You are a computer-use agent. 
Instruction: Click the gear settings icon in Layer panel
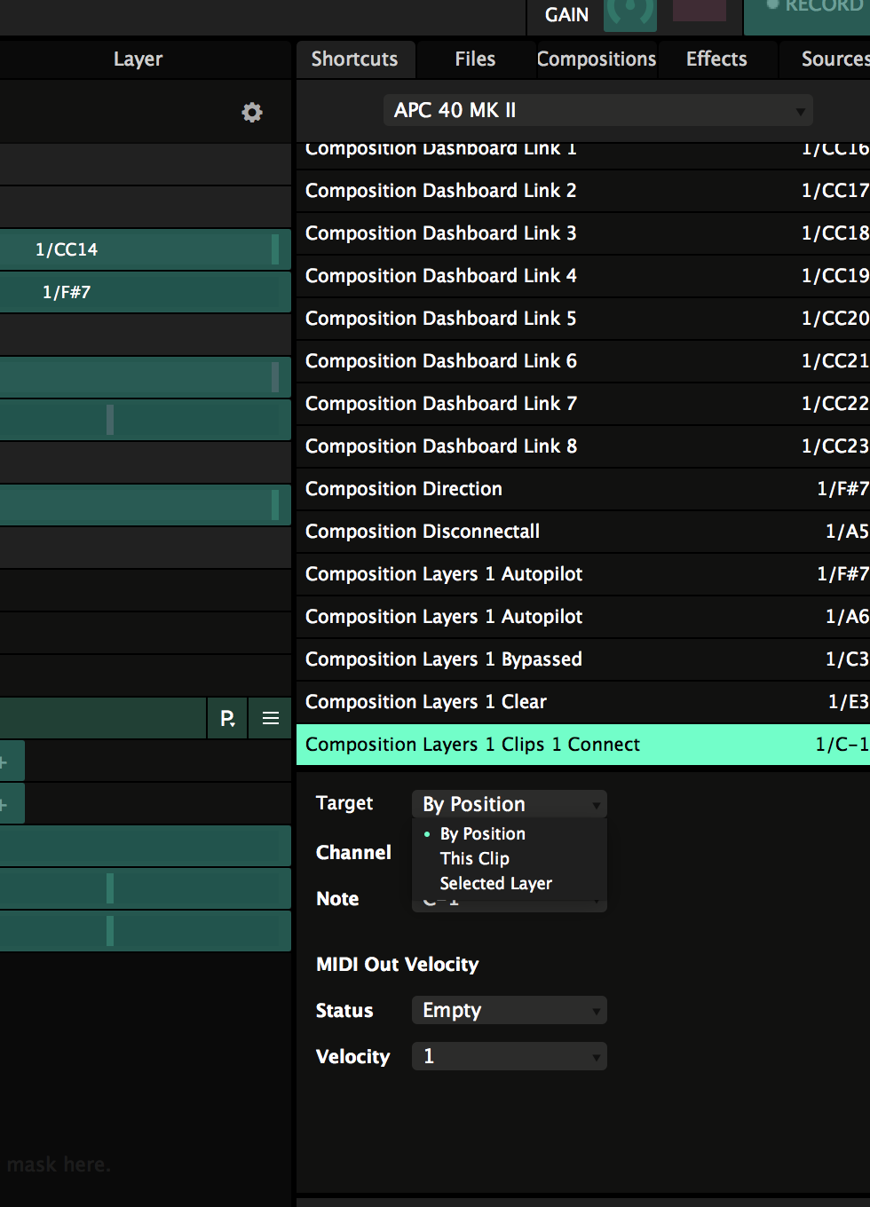252,113
